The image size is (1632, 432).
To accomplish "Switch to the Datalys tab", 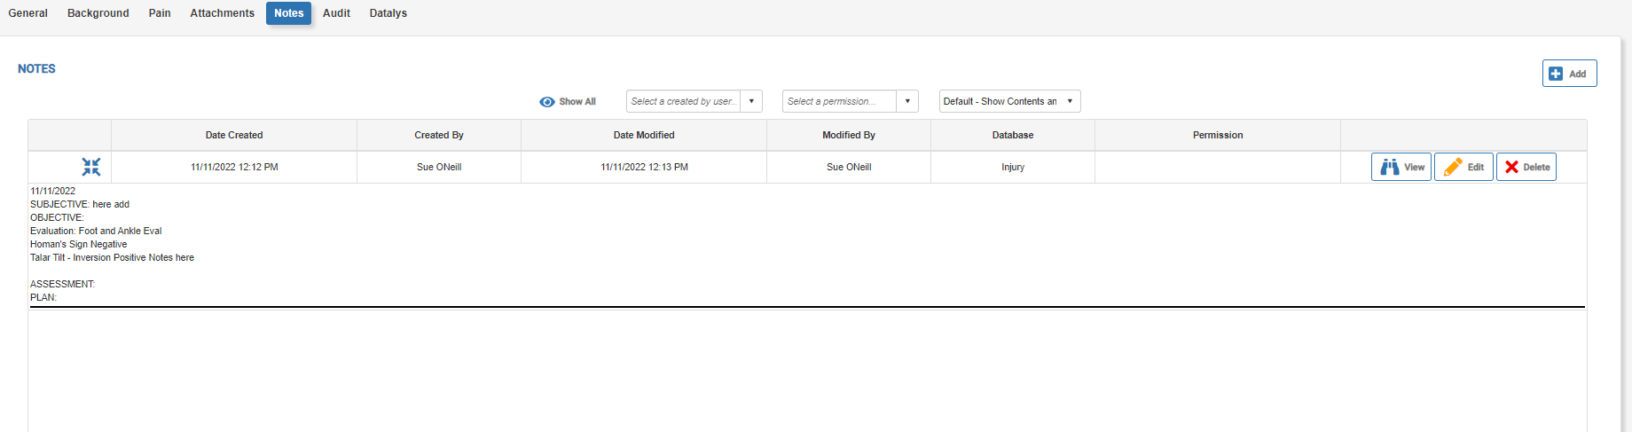I will click(388, 13).
